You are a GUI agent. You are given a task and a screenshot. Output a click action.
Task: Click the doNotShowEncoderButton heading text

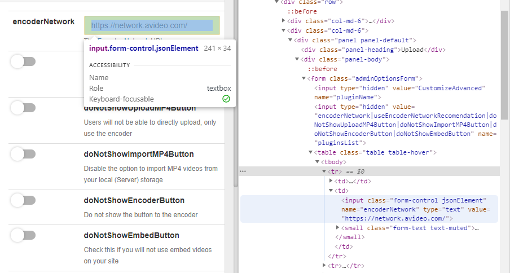(x=134, y=200)
